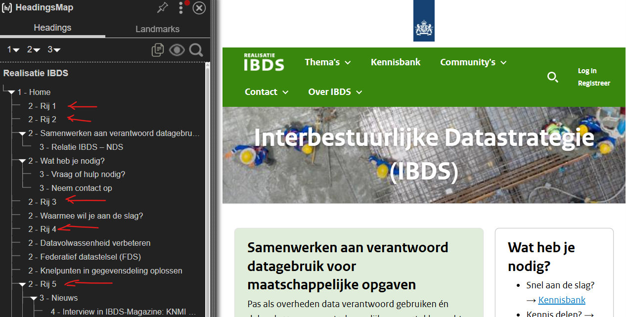Select heading '2 - Rij 4'
This screenshot has width=626, height=317.
click(42, 229)
